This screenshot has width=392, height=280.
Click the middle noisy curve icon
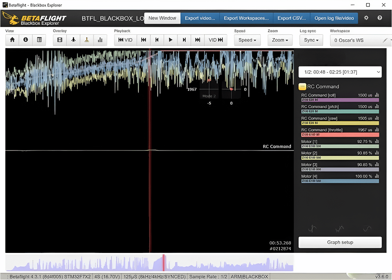click(340, 228)
